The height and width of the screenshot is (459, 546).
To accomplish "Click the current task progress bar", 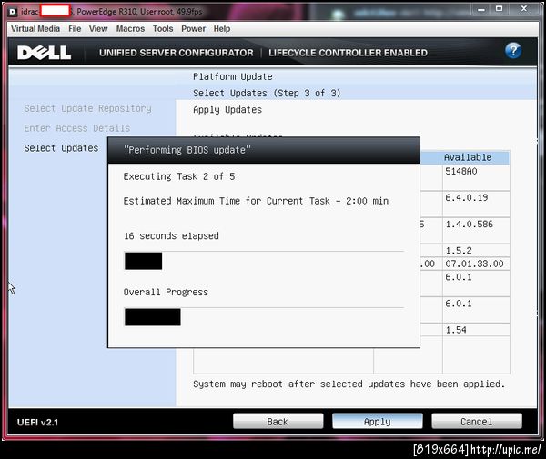I will [264, 261].
